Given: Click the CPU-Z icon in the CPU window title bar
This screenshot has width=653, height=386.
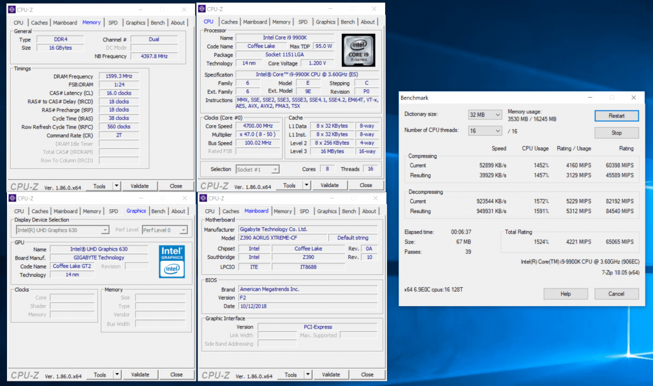Looking at the screenshot, I should point(202,9).
